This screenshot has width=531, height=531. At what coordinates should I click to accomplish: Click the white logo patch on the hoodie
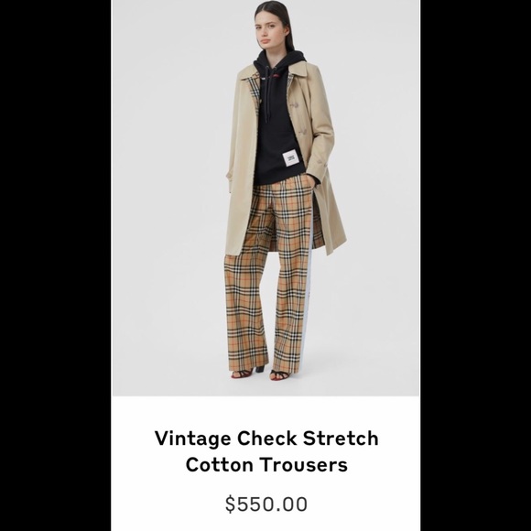click(290, 158)
